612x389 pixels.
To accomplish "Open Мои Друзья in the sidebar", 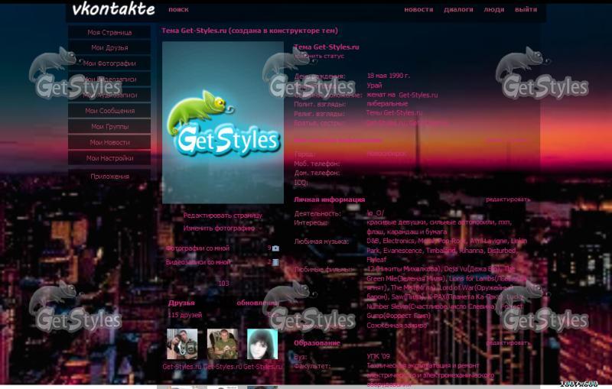I will 109,47.
